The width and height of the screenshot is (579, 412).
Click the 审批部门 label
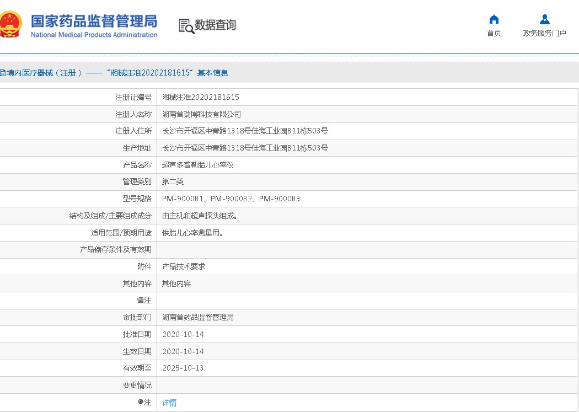(137, 317)
